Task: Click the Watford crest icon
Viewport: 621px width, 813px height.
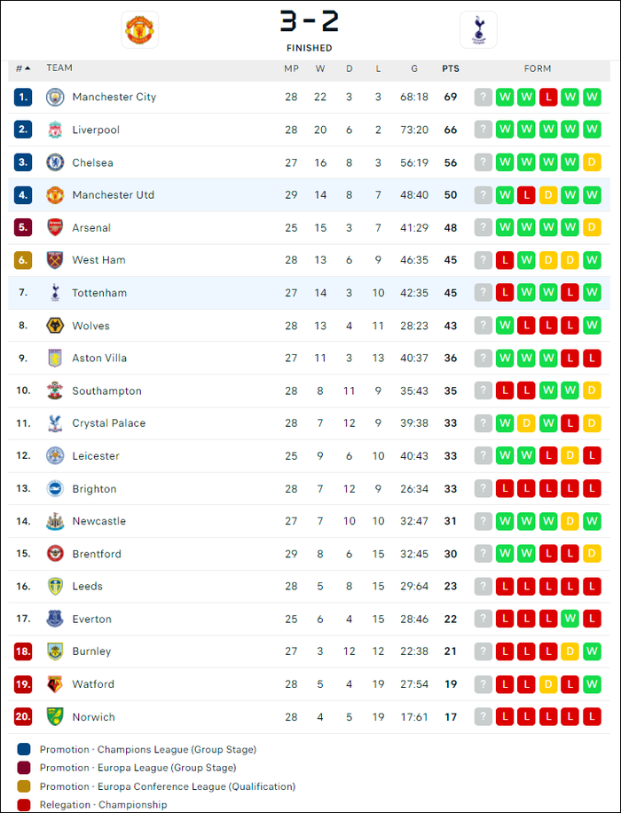Action: [55, 684]
